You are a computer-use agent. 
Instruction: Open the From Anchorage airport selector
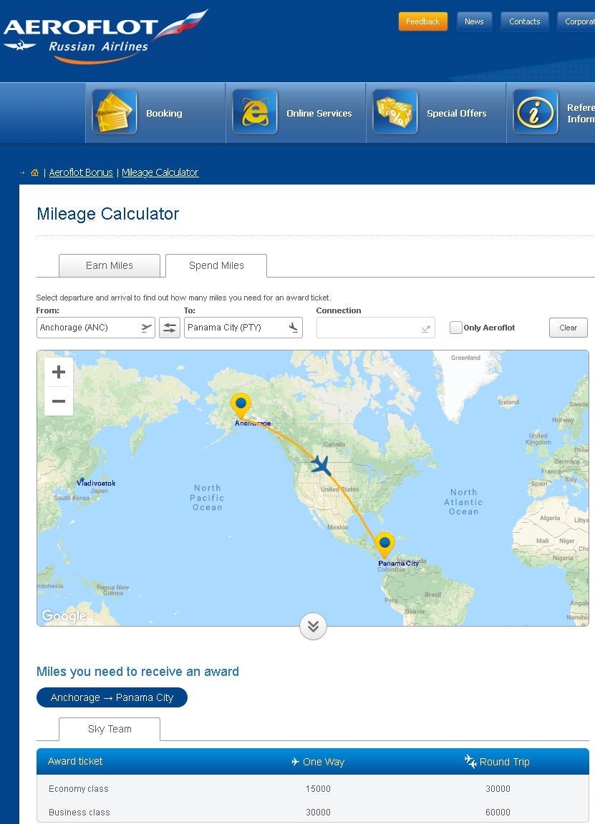(x=95, y=328)
